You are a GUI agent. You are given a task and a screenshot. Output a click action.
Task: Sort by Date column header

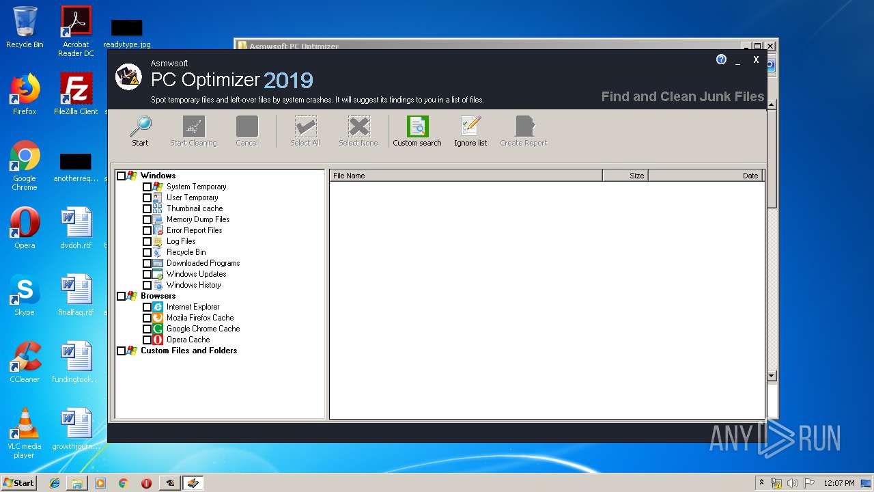704,176
